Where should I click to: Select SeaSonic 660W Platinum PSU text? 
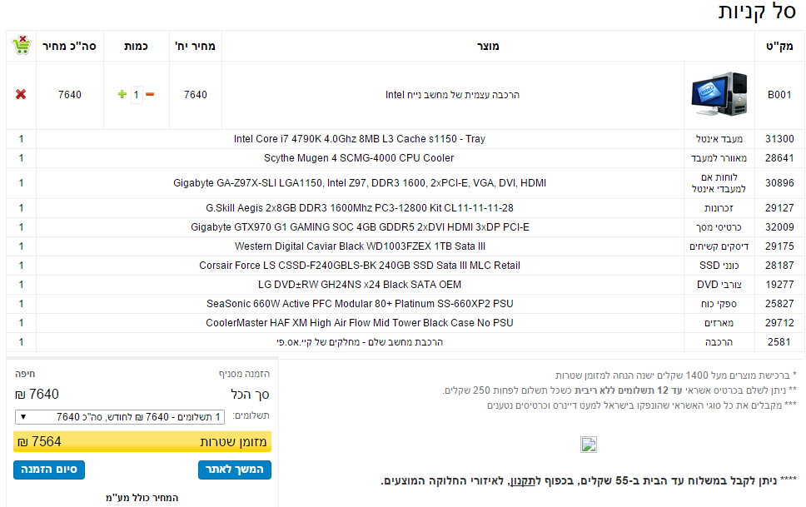(360, 303)
